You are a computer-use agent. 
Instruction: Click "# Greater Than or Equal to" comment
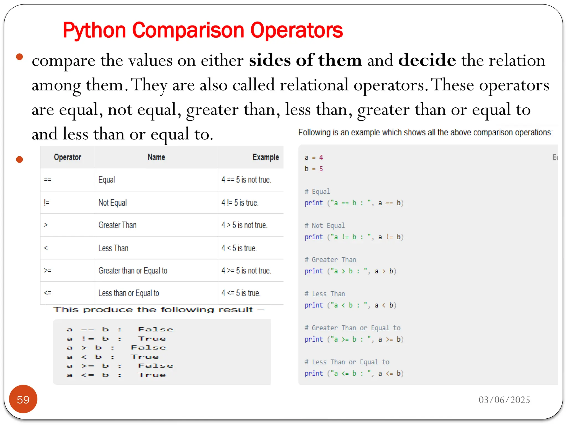352,328
